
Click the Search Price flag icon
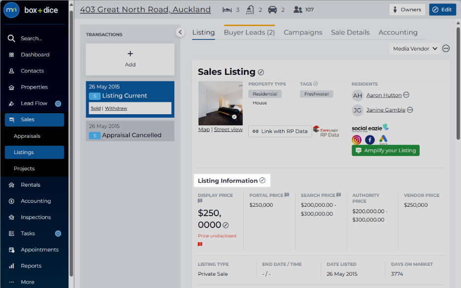coord(339,195)
